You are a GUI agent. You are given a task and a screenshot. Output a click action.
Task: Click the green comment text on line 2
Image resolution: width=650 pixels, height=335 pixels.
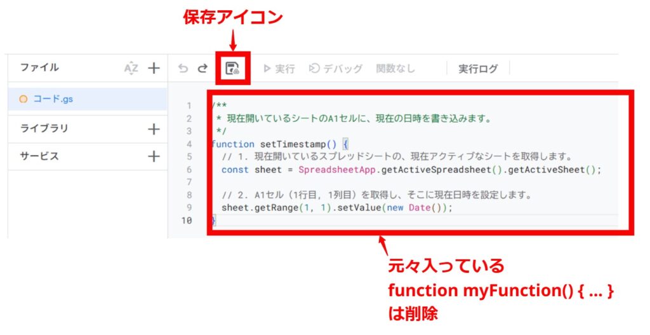(355, 119)
